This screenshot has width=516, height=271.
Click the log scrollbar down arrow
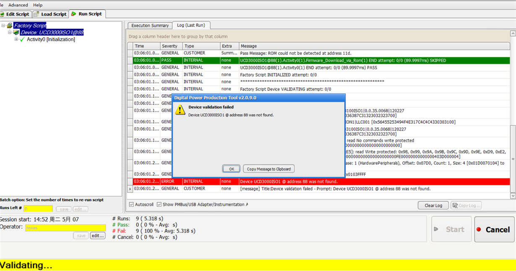click(x=513, y=196)
